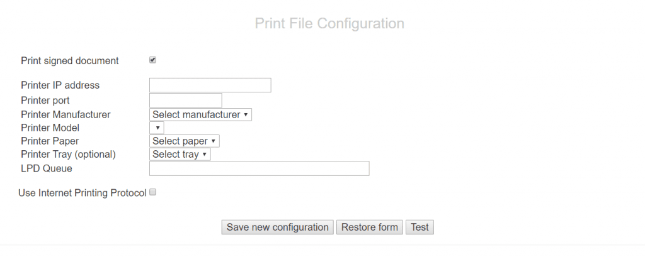Click the Print File Configuration heading
Viewport: 645px width, 257px height.
tap(329, 24)
